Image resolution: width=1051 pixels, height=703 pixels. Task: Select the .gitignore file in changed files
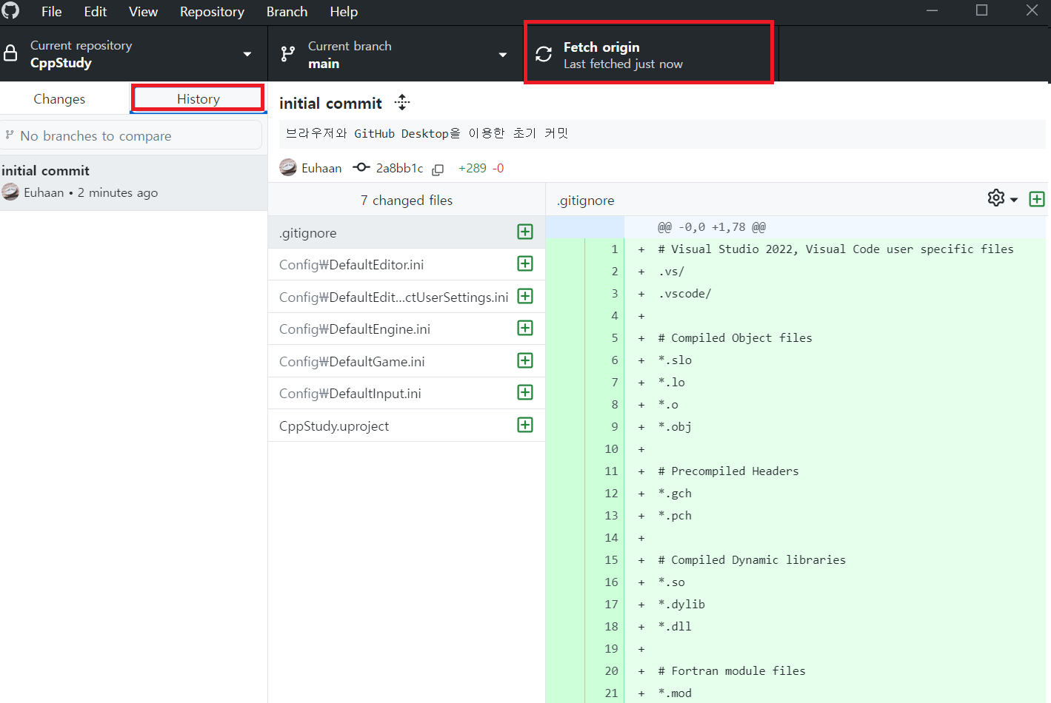pyautogui.click(x=407, y=232)
